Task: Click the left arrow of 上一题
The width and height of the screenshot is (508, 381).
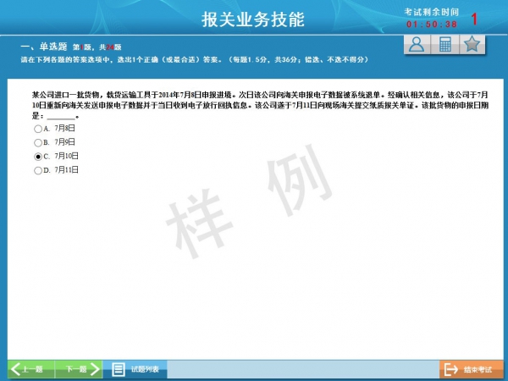Action: (16, 369)
